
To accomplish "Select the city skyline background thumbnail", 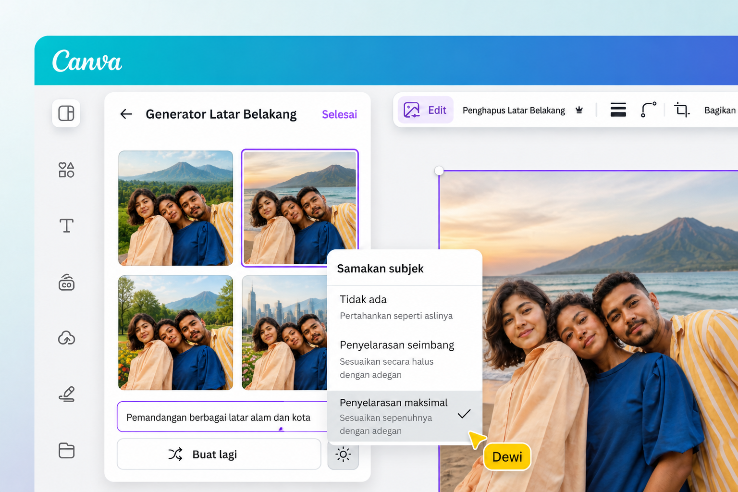I will 284,332.
